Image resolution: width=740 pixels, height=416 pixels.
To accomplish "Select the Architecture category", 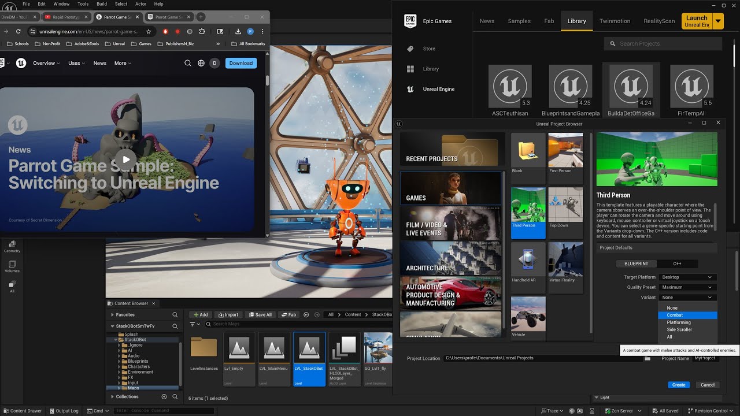I will click(451, 258).
